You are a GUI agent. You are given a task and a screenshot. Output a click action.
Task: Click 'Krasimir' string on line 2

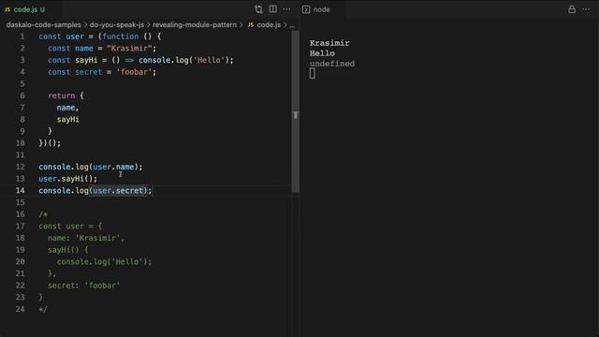coord(129,48)
